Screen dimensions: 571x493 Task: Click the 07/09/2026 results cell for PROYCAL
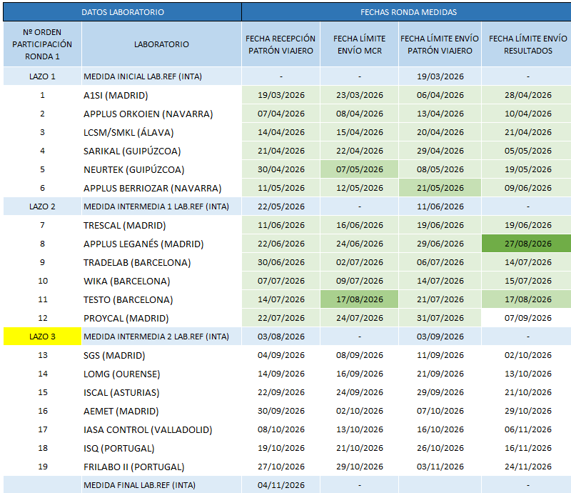[x=527, y=318]
